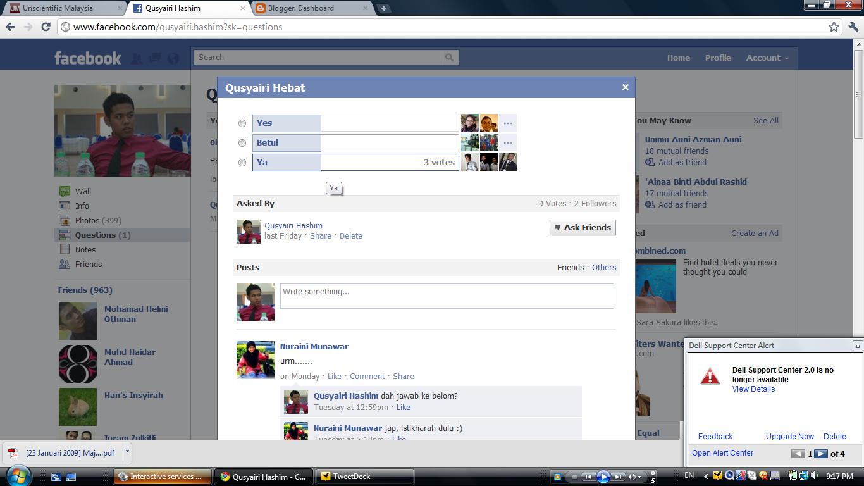Click the browser address bar

(x=443, y=27)
